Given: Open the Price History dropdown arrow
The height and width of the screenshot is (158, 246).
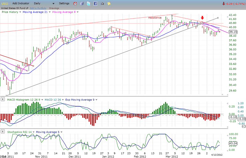Looking at the screenshot, I should pos(20,12).
